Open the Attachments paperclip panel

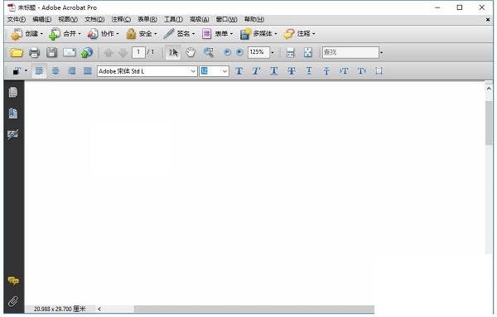click(x=13, y=301)
